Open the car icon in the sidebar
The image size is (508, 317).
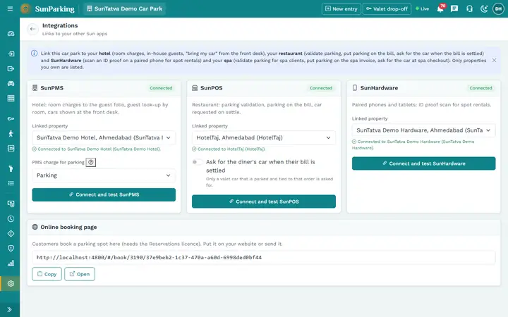point(11,83)
